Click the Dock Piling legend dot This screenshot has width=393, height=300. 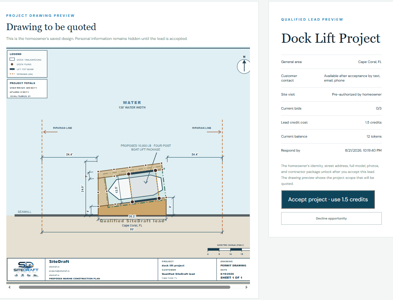pos(12,64)
